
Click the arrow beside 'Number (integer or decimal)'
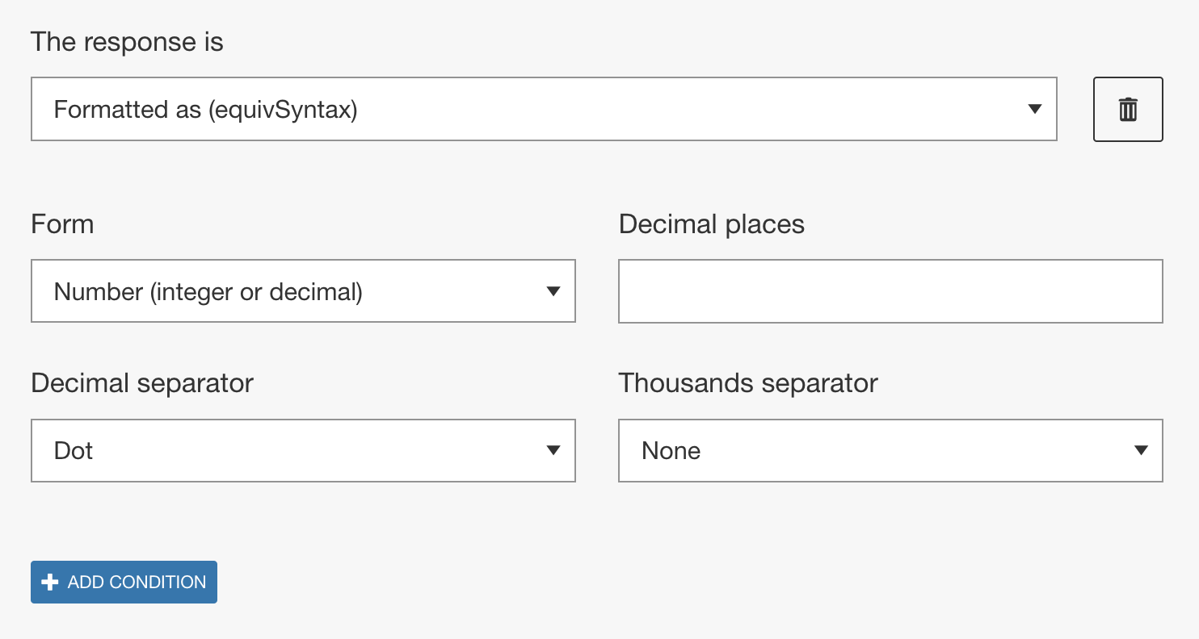point(553,291)
